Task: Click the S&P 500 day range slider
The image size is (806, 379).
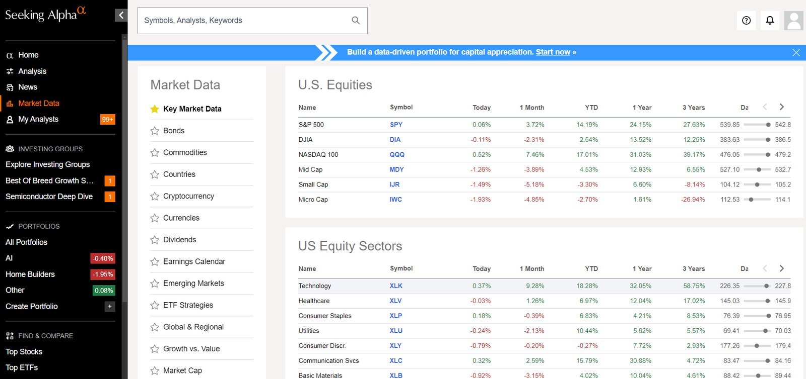Action: click(757, 125)
